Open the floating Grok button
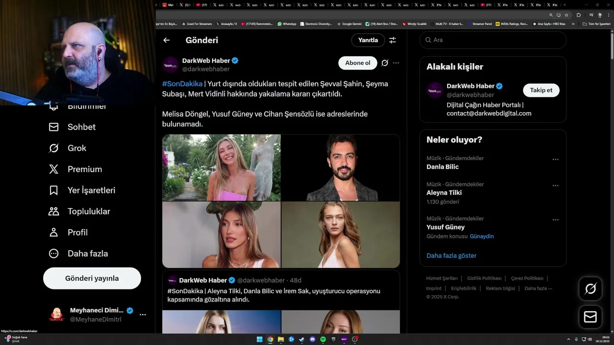The image size is (614, 345). pos(590,288)
